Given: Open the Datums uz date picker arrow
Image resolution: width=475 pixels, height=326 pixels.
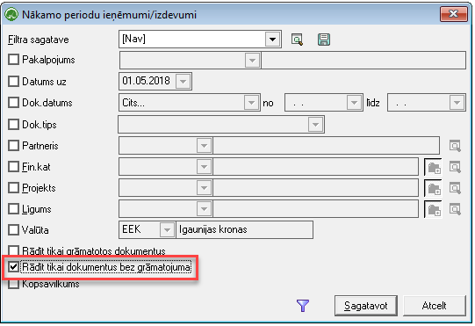Looking at the screenshot, I should tap(183, 81).
